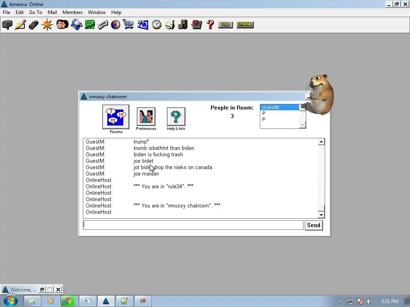The width and height of the screenshot is (410, 307).
Task: Compose new mail with the pencil icon
Action: point(20,25)
